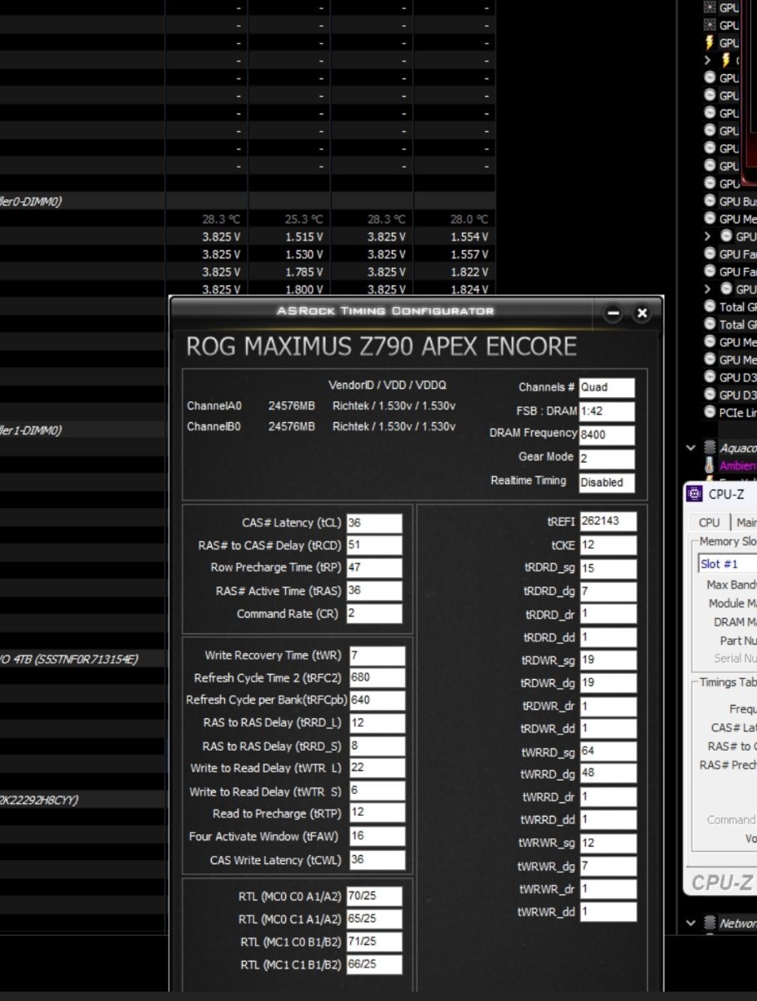Click the Gear Mode value field
The image size is (757, 1001).
[607, 458]
